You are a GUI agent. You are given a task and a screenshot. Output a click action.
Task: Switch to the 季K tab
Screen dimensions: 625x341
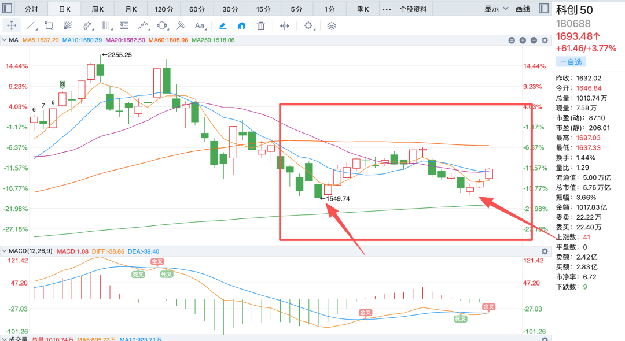[x=363, y=9]
